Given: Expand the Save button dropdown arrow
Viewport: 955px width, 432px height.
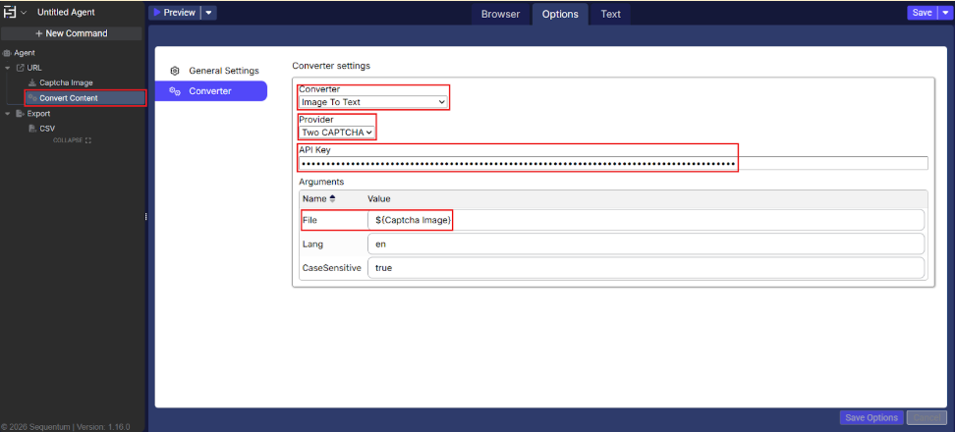Looking at the screenshot, I should (945, 13).
